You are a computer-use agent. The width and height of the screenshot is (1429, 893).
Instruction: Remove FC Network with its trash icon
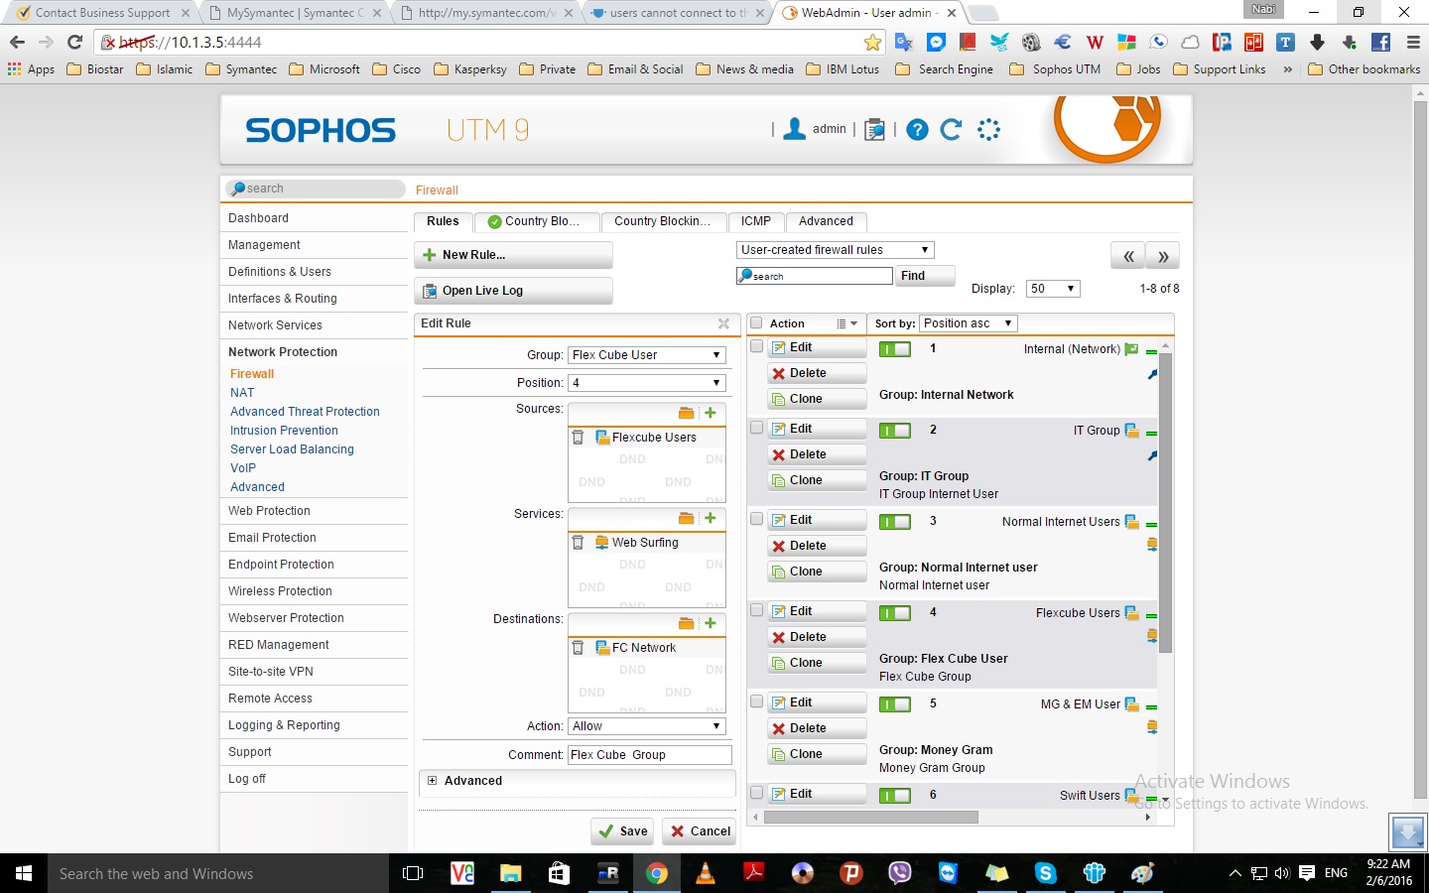[x=578, y=647]
